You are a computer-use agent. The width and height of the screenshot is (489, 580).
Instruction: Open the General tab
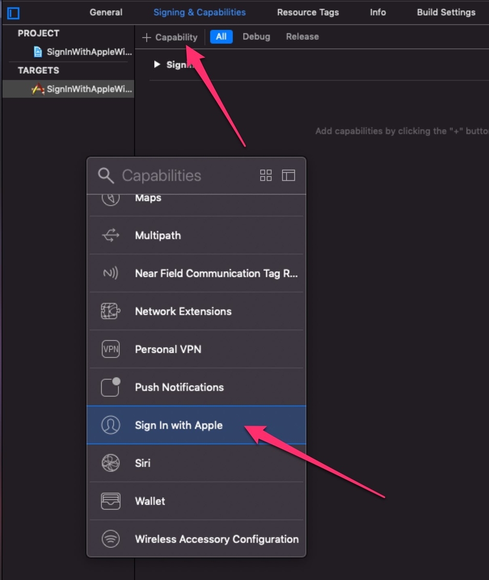coord(106,12)
